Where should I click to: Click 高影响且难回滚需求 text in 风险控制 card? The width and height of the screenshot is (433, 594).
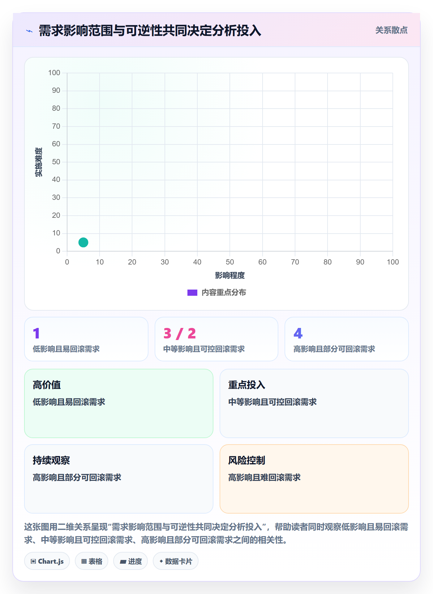(264, 477)
